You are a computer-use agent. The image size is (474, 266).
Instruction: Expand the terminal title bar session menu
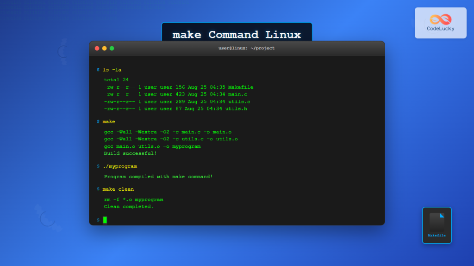(246, 48)
